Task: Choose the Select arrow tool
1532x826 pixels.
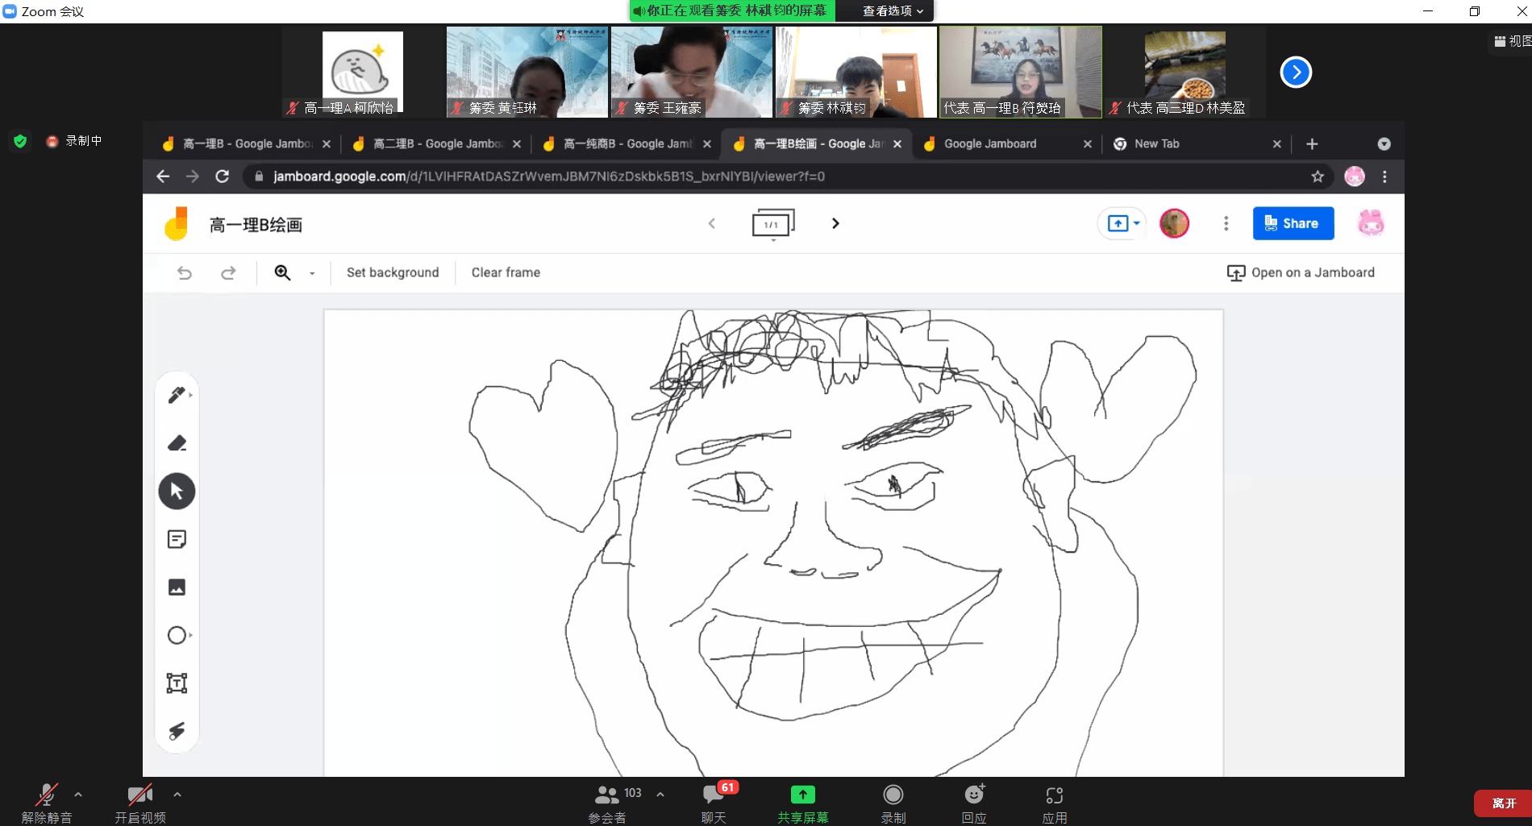Action: pos(177,491)
